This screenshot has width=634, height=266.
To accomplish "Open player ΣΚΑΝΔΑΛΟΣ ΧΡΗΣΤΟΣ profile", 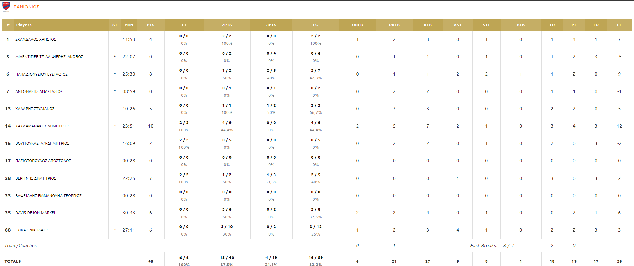I will 36,39.
